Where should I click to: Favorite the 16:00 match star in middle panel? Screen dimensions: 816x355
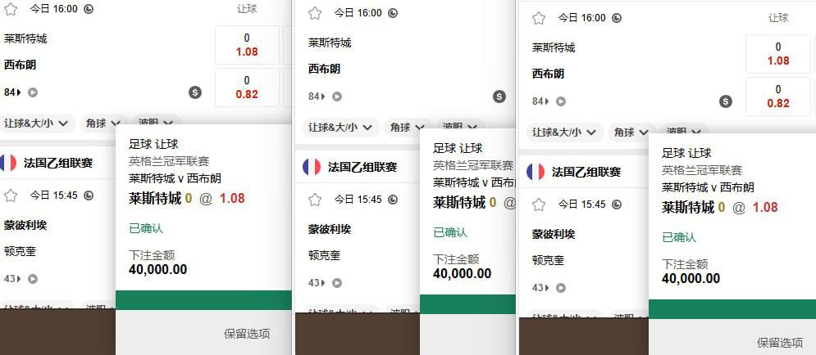point(315,13)
